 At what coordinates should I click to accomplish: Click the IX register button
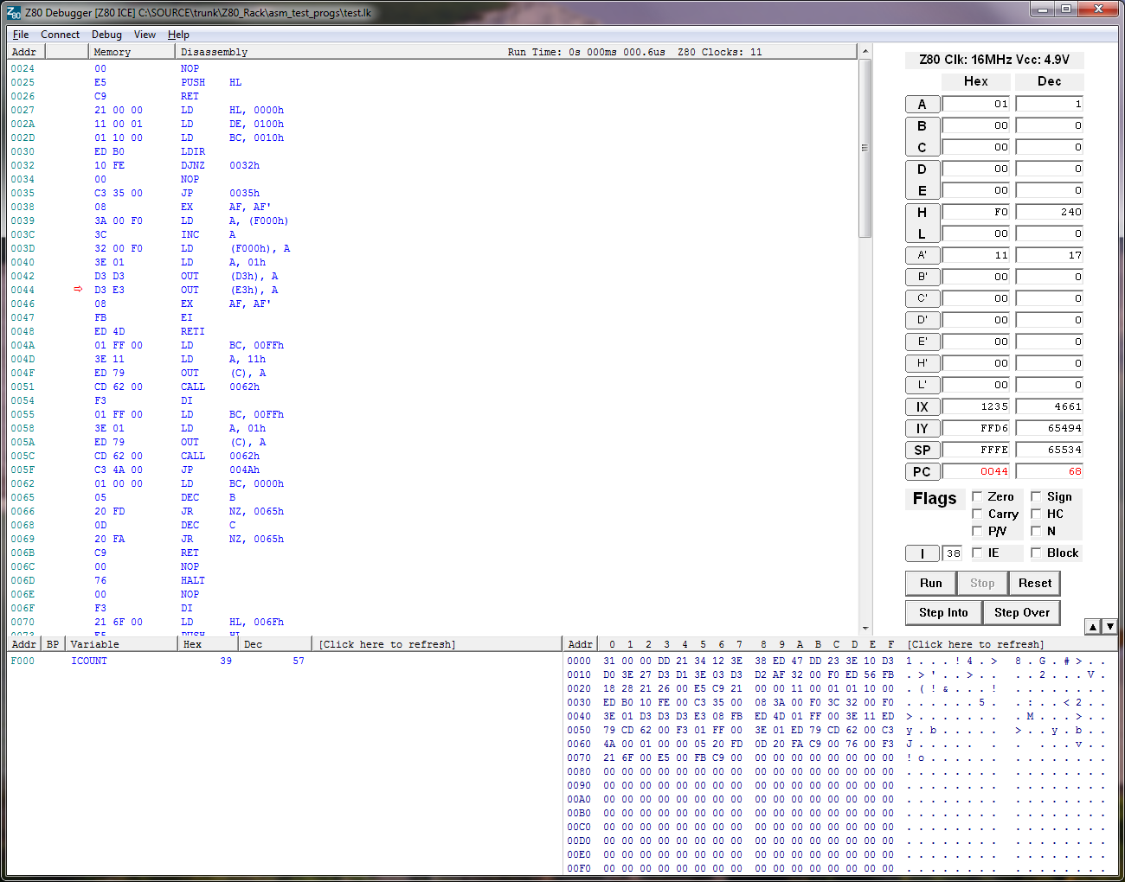point(922,406)
